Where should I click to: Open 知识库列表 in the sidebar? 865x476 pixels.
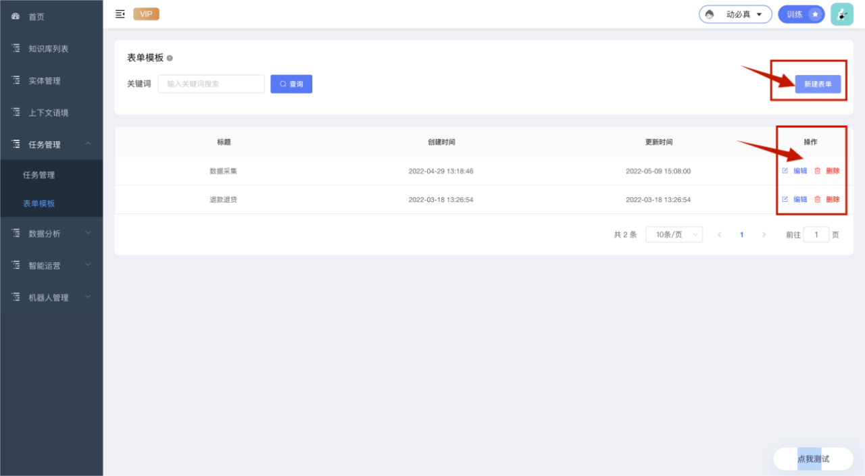[x=48, y=49]
